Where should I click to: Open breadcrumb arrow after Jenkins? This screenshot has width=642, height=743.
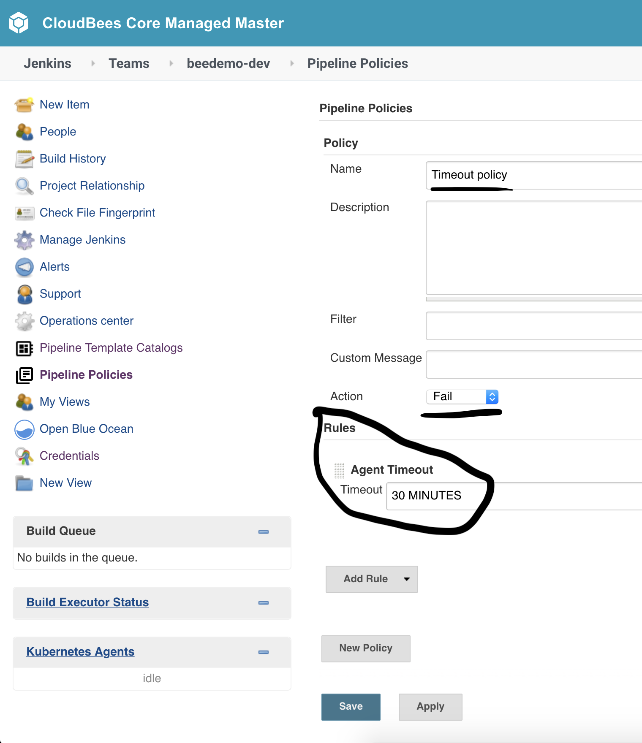tap(93, 63)
